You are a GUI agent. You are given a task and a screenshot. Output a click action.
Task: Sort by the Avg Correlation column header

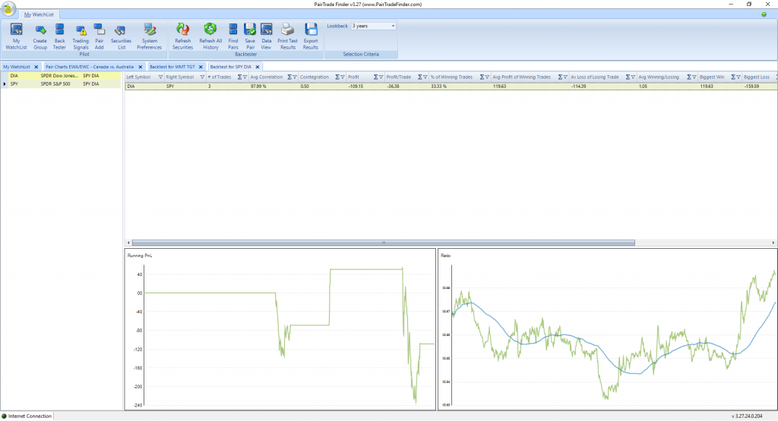coord(265,77)
